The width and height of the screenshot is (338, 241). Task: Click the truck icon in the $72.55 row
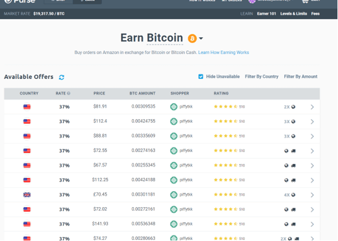point(293,151)
